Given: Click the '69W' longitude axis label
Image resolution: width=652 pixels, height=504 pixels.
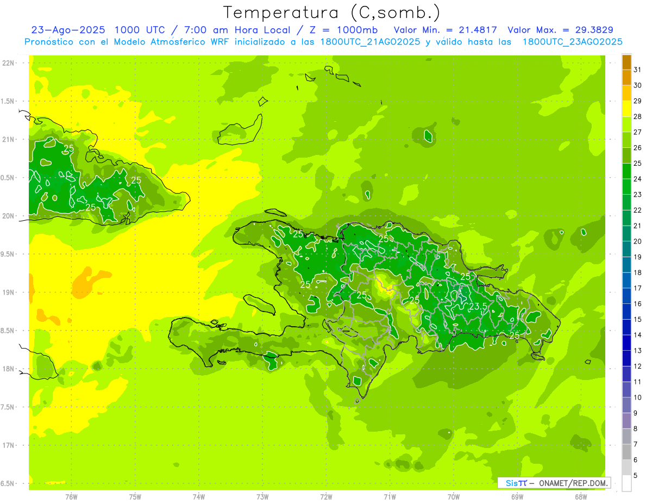Looking at the screenshot, I should [517, 496].
